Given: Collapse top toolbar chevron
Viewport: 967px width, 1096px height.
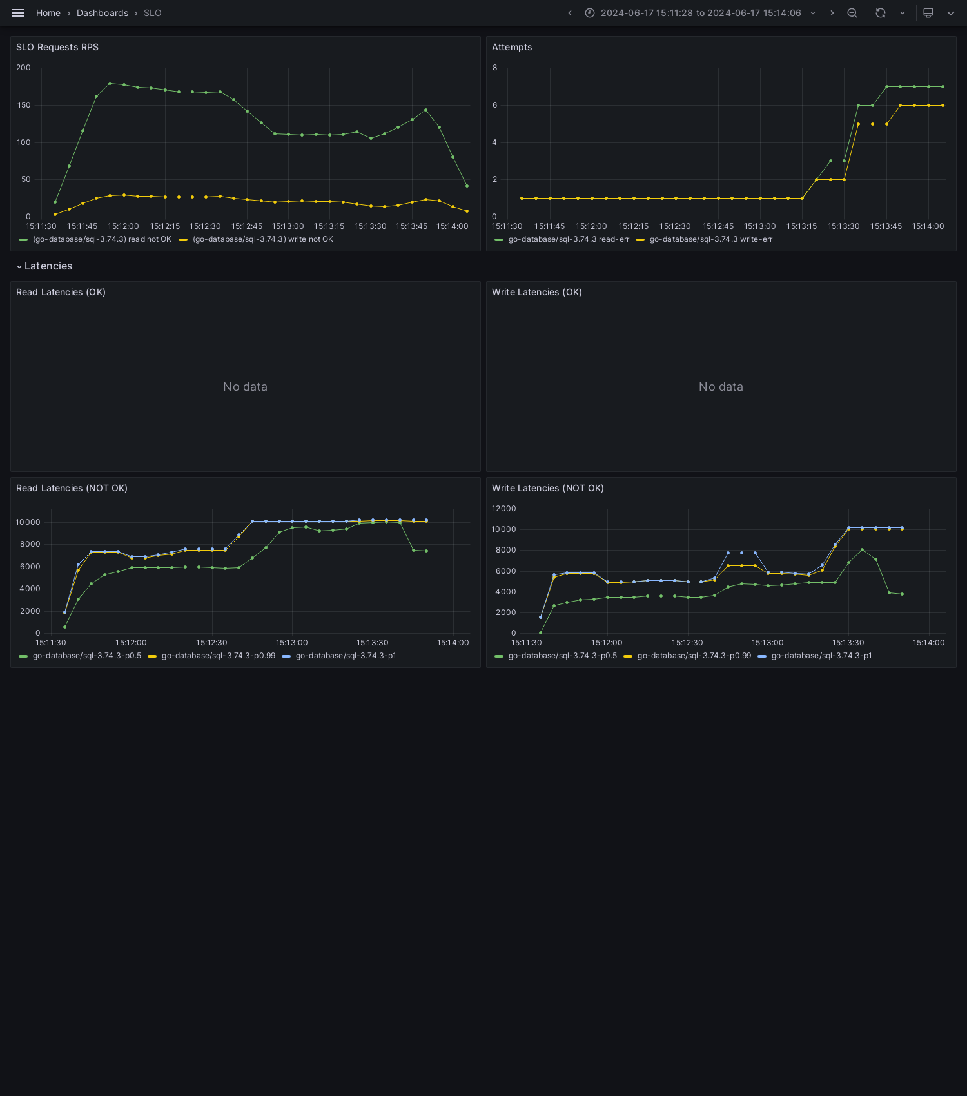Looking at the screenshot, I should click(951, 13).
